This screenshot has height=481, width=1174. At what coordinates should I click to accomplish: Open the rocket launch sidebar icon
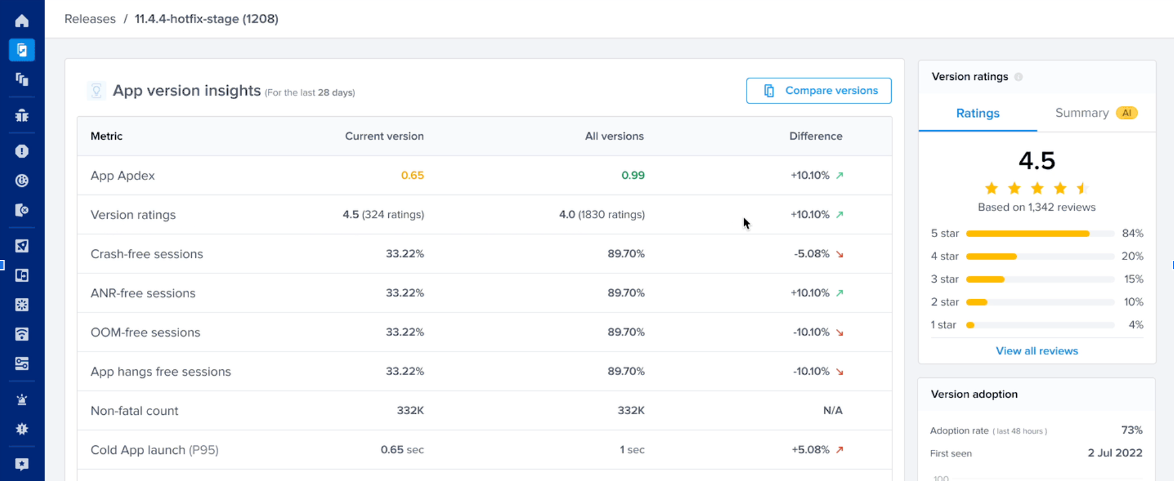(22, 246)
